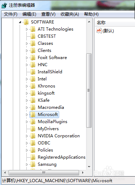Click the KSafe folder icon

[x=33, y=100]
